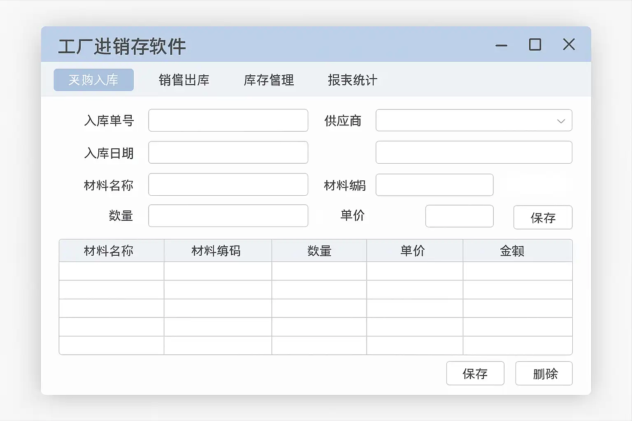Click the 入库单号 form label

[x=109, y=120]
